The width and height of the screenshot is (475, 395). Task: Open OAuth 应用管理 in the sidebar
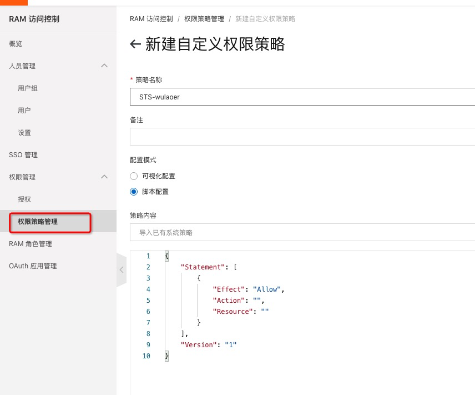tap(33, 266)
